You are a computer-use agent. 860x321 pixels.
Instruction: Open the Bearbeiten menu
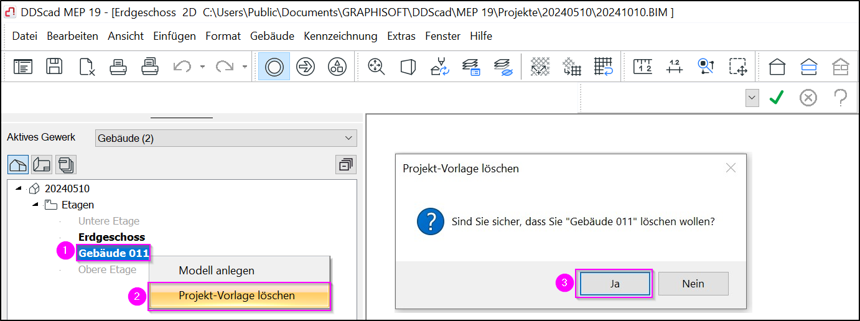[72, 36]
